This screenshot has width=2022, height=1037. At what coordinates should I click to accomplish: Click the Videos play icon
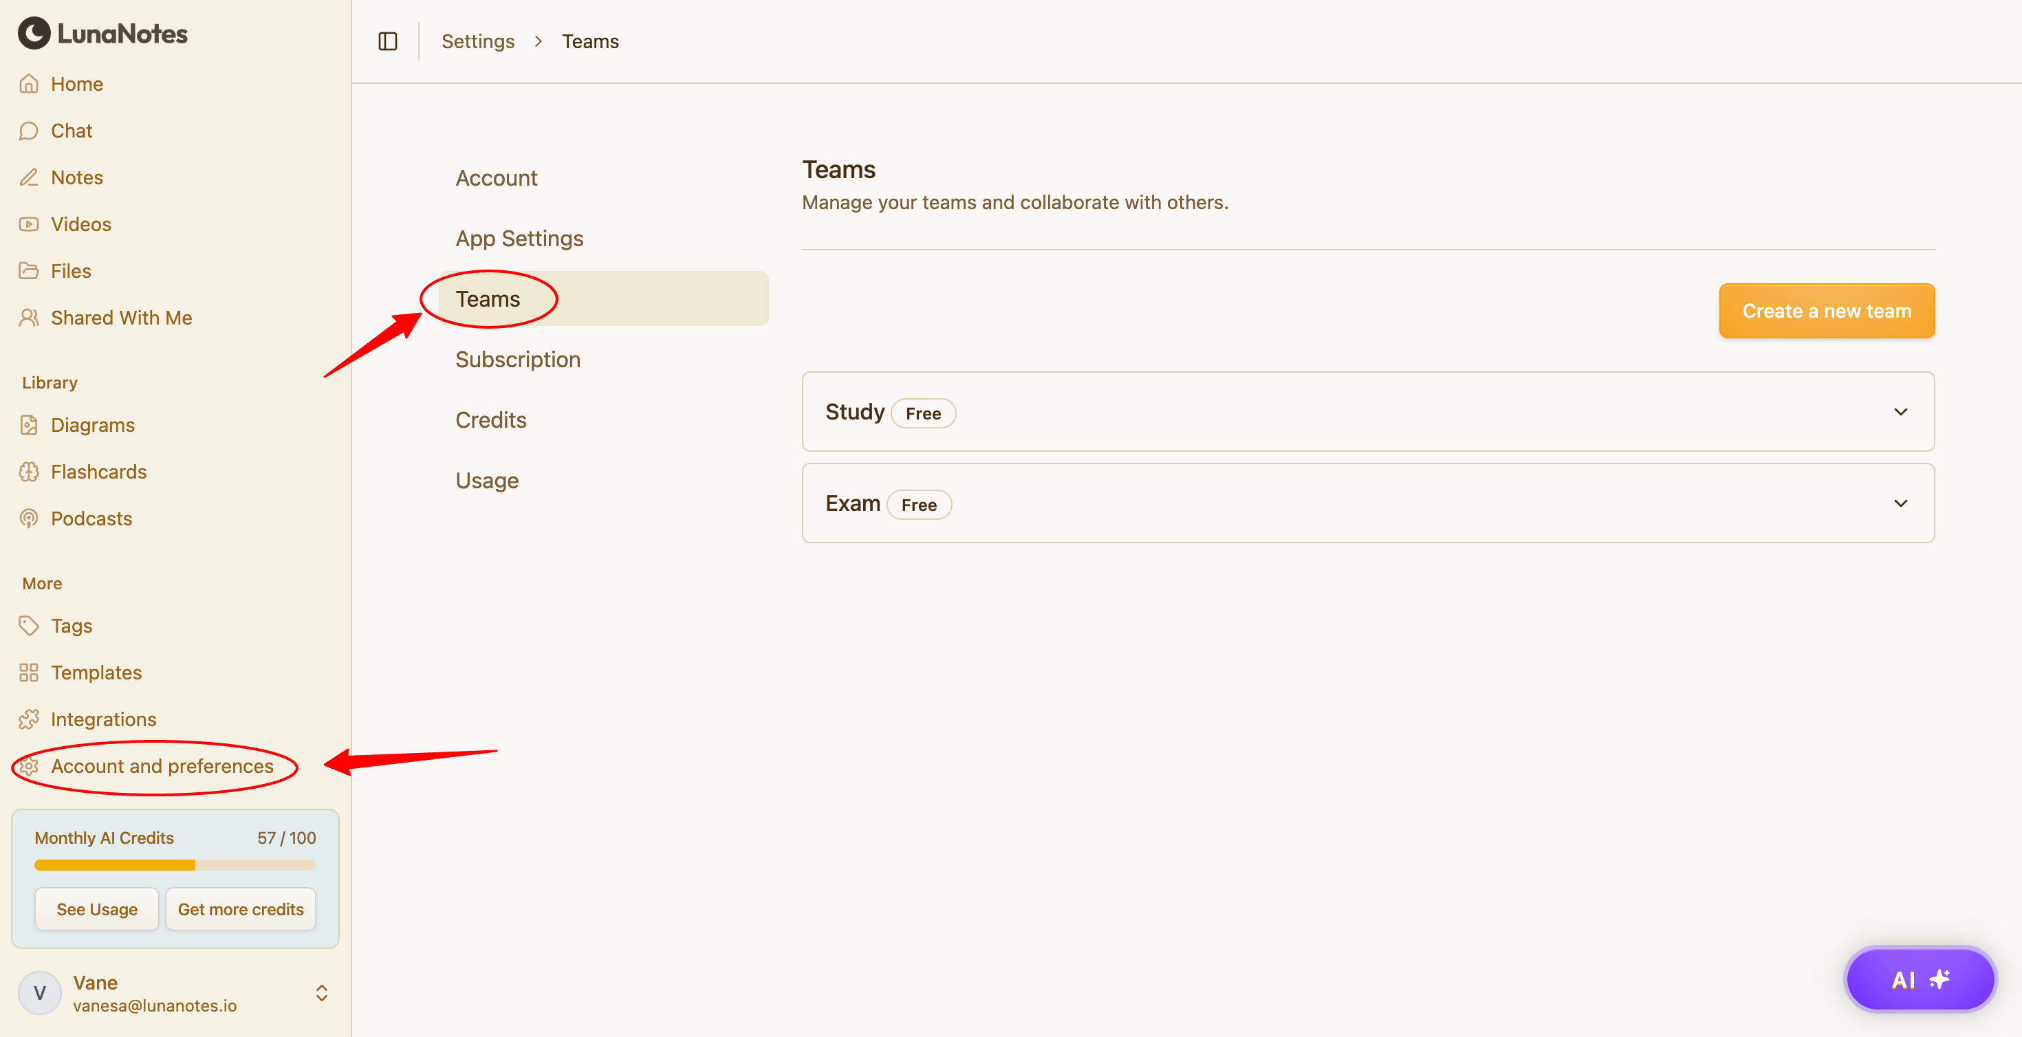pos(29,224)
